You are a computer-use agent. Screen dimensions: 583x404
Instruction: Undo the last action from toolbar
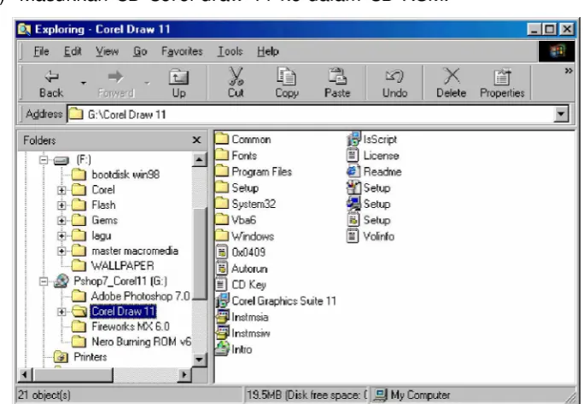pyautogui.click(x=395, y=84)
